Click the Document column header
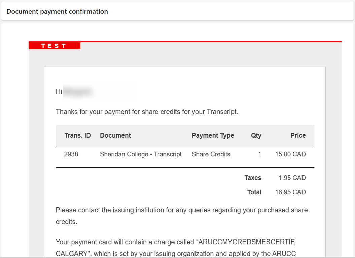Viewport: 355px width, 258px height. point(115,135)
